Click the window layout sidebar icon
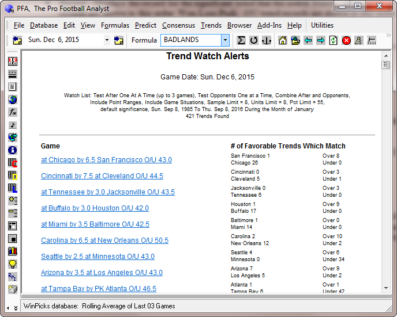 coord(13,226)
